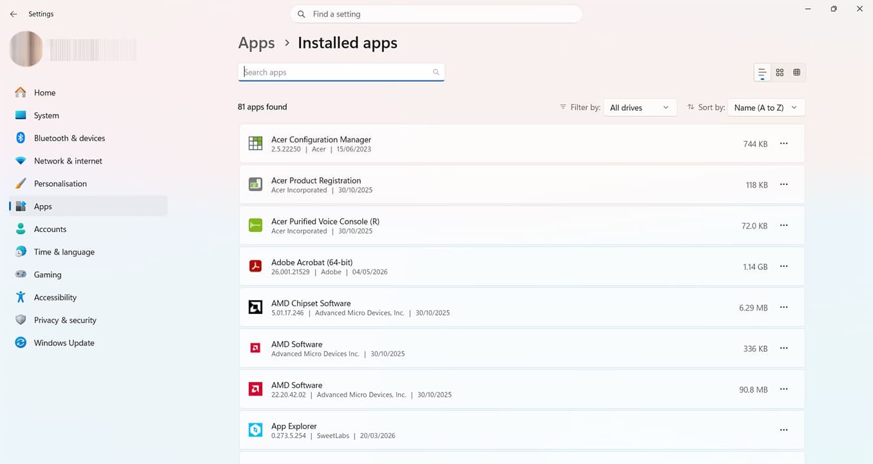Click the AMD Chipset Software name
873x464 pixels.
311,304
